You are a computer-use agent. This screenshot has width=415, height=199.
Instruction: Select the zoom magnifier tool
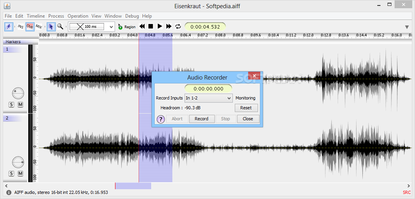click(x=60, y=26)
